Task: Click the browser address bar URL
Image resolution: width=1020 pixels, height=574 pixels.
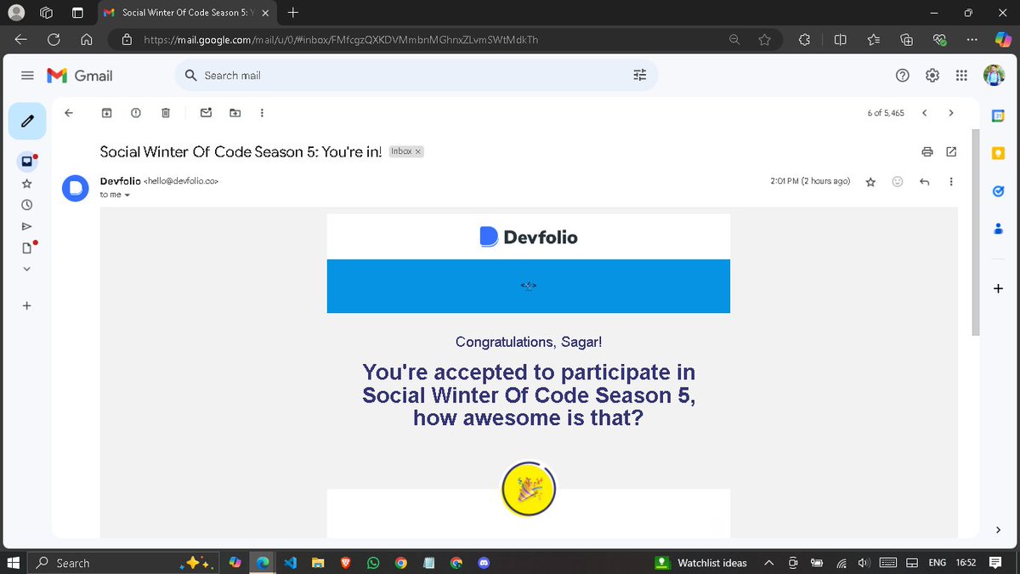Action: pyautogui.click(x=341, y=39)
